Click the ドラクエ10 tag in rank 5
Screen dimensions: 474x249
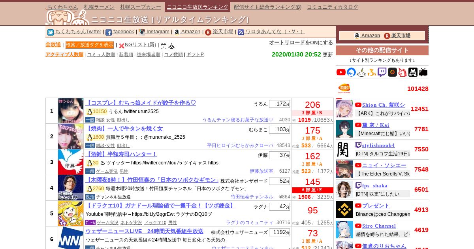coord(155,223)
